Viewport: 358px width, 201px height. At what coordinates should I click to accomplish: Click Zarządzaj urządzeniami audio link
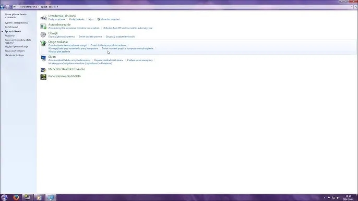[x=121, y=36]
